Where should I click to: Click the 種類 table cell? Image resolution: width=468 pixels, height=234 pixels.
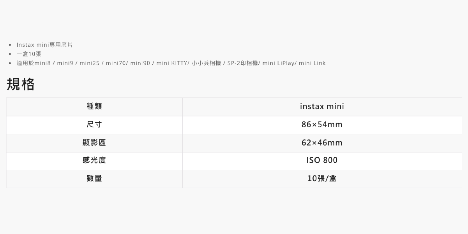click(94, 106)
